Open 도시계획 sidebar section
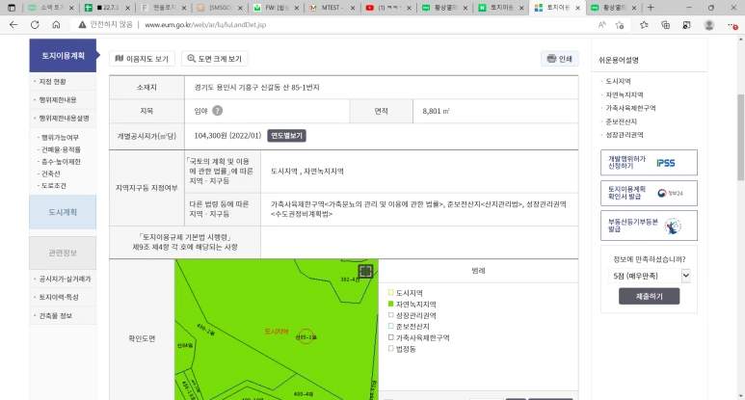The width and height of the screenshot is (745, 400). point(63,212)
